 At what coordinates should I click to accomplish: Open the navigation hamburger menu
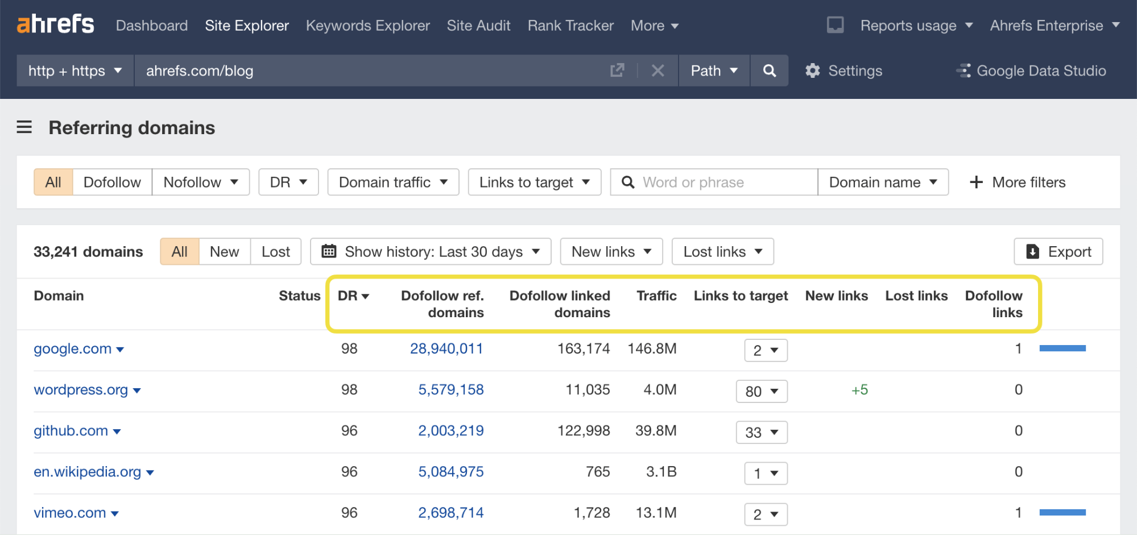pyautogui.click(x=24, y=127)
